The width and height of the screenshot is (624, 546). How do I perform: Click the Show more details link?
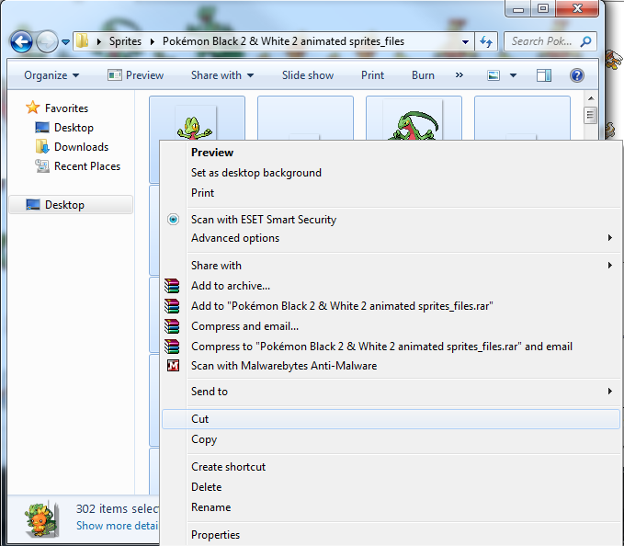click(x=116, y=526)
